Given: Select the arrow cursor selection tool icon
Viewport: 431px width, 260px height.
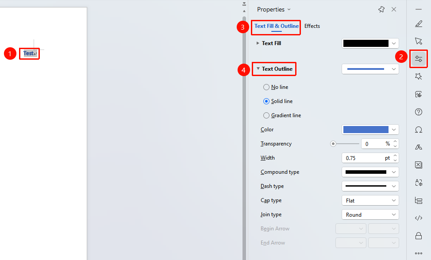Looking at the screenshot, I should 418,41.
